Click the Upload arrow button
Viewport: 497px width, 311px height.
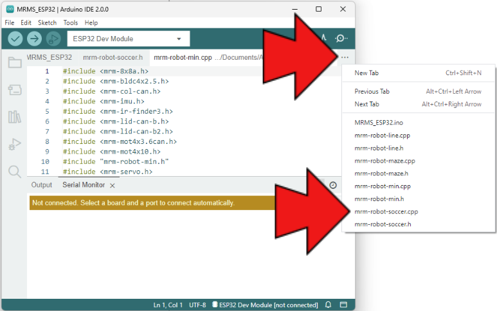[34, 39]
